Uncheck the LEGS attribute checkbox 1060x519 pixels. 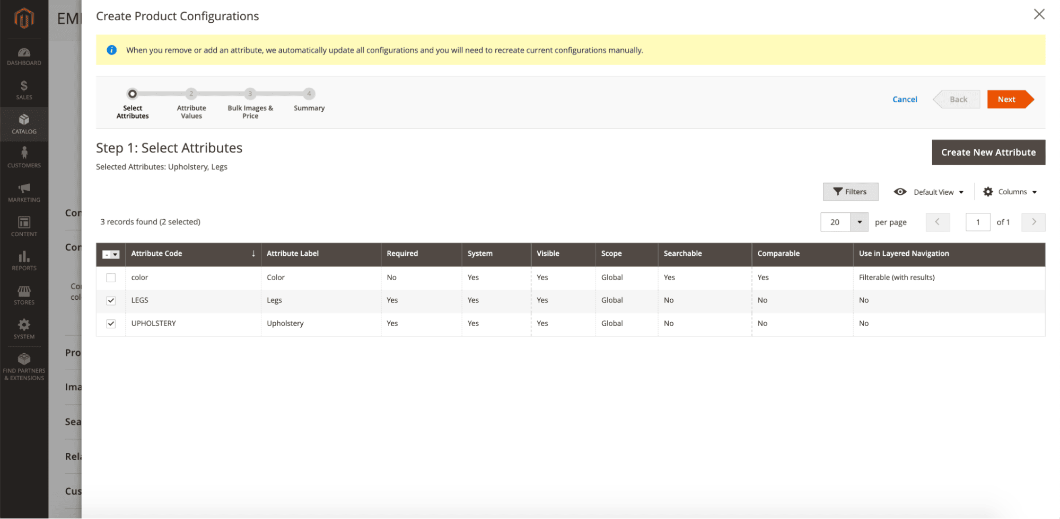point(111,300)
